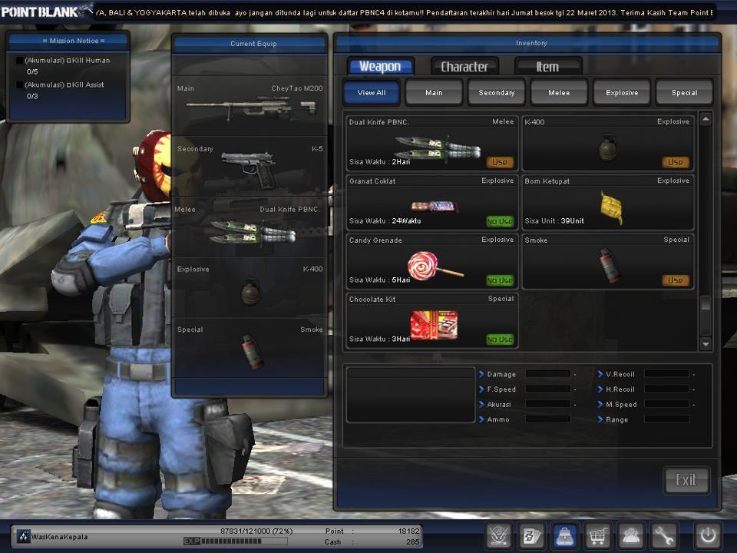Click Use on K-400 explosive

pyautogui.click(x=676, y=162)
